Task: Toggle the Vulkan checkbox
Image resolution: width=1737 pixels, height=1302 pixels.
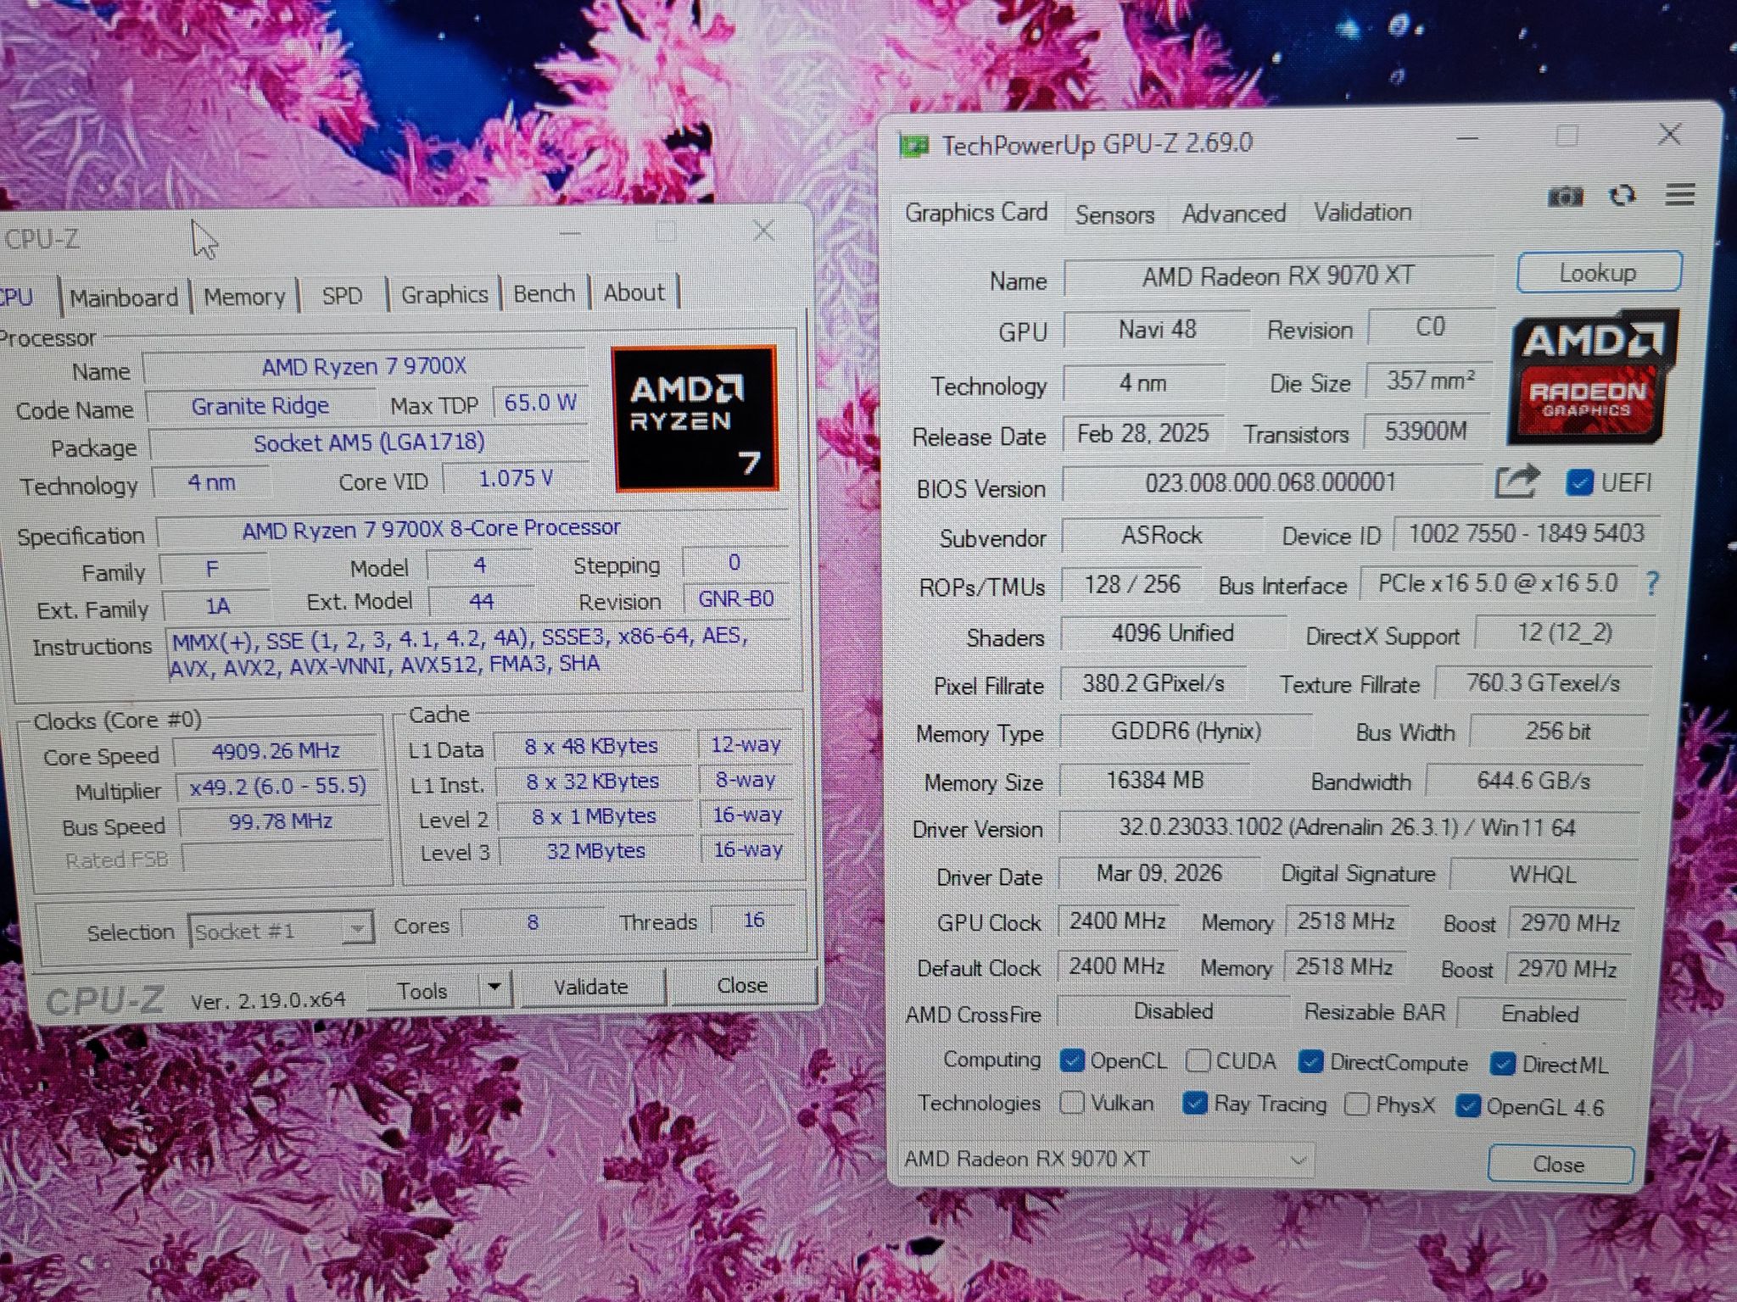Action: pyautogui.click(x=1072, y=1102)
